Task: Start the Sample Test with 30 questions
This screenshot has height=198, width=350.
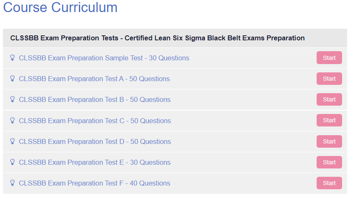Action: click(x=329, y=58)
